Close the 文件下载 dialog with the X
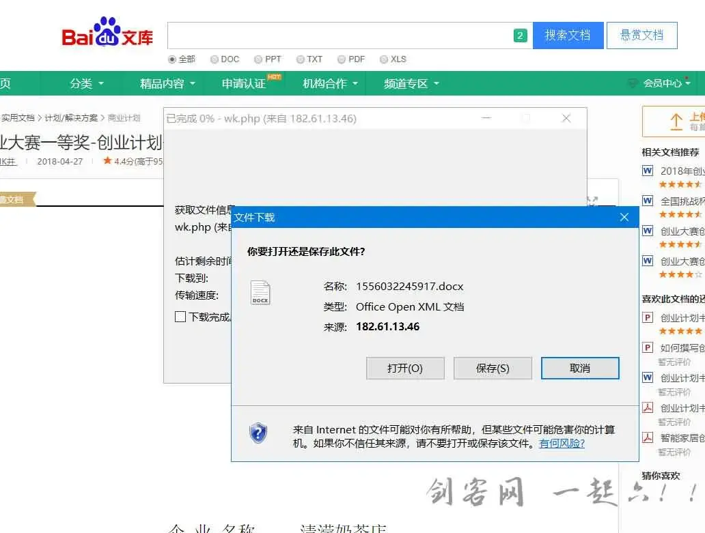This screenshot has width=705, height=533. 624,217
